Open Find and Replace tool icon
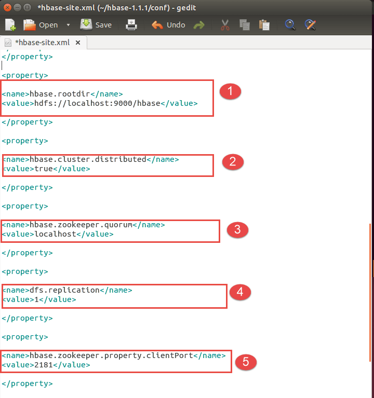Image resolution: width=374 pixels, height=398 pixels. pyautogui.click(x=310, y=24)
